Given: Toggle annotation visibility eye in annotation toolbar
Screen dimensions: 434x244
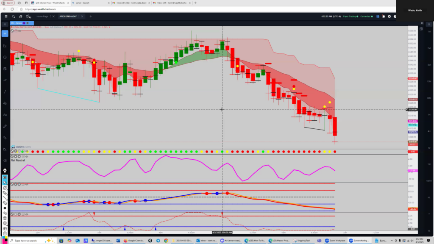Looking at the screenshot, I should coord(5,177).
